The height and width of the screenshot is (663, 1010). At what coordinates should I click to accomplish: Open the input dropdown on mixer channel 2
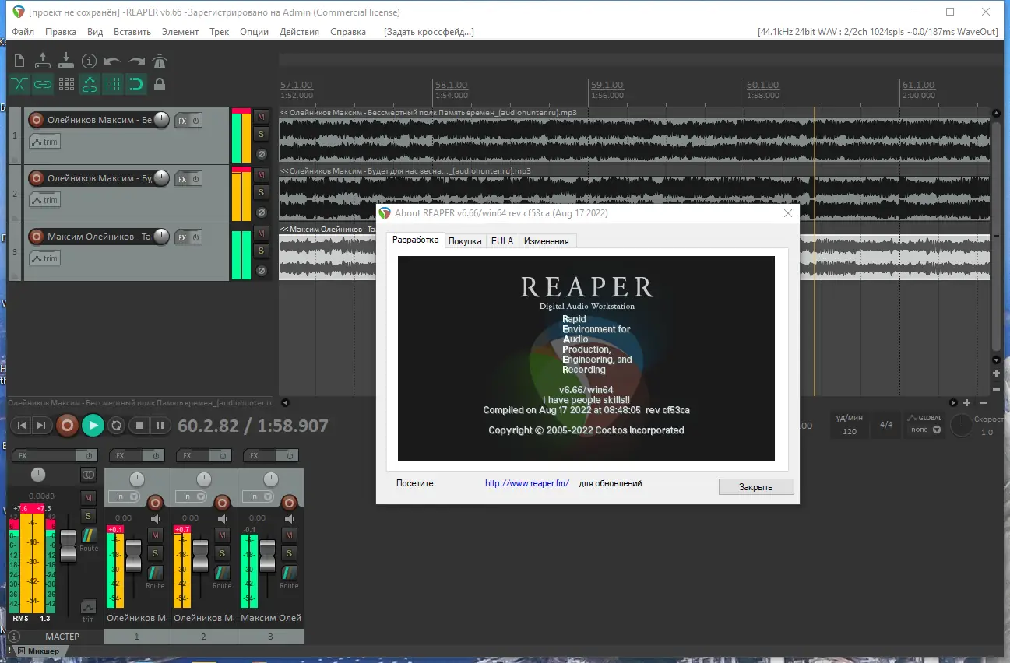click(x=192, y=496)
